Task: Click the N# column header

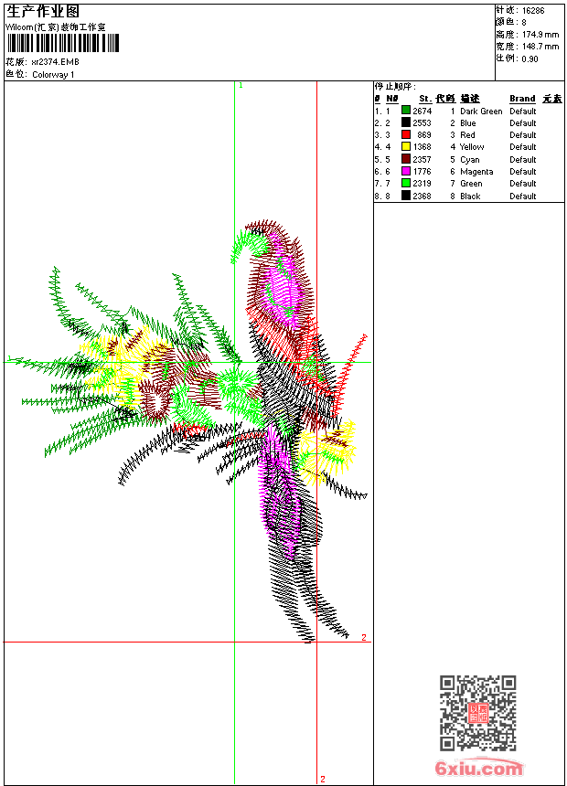Action: 392,99
